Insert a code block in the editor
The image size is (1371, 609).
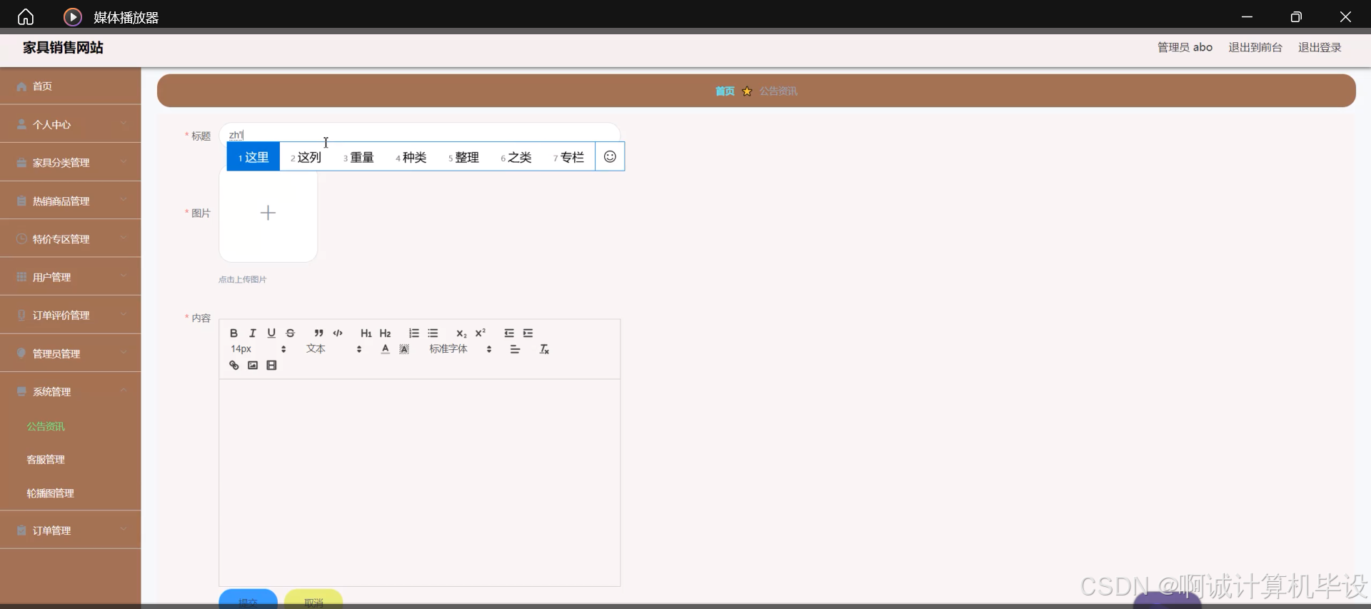pos(338,333)
